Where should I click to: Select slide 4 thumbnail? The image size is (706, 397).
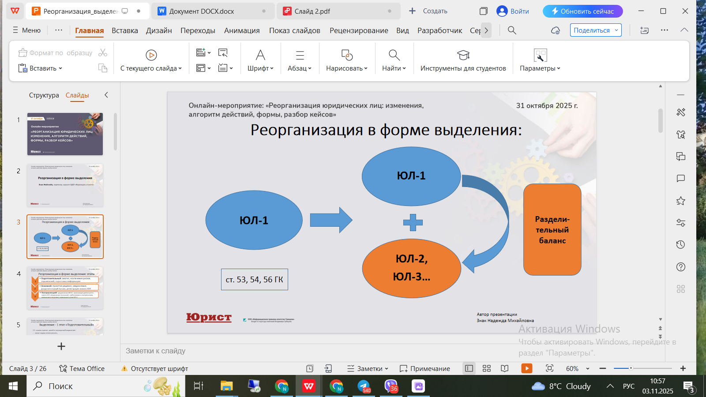pos(65,288)
